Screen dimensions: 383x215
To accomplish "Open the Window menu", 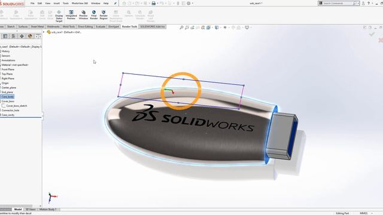I will 96,4.
